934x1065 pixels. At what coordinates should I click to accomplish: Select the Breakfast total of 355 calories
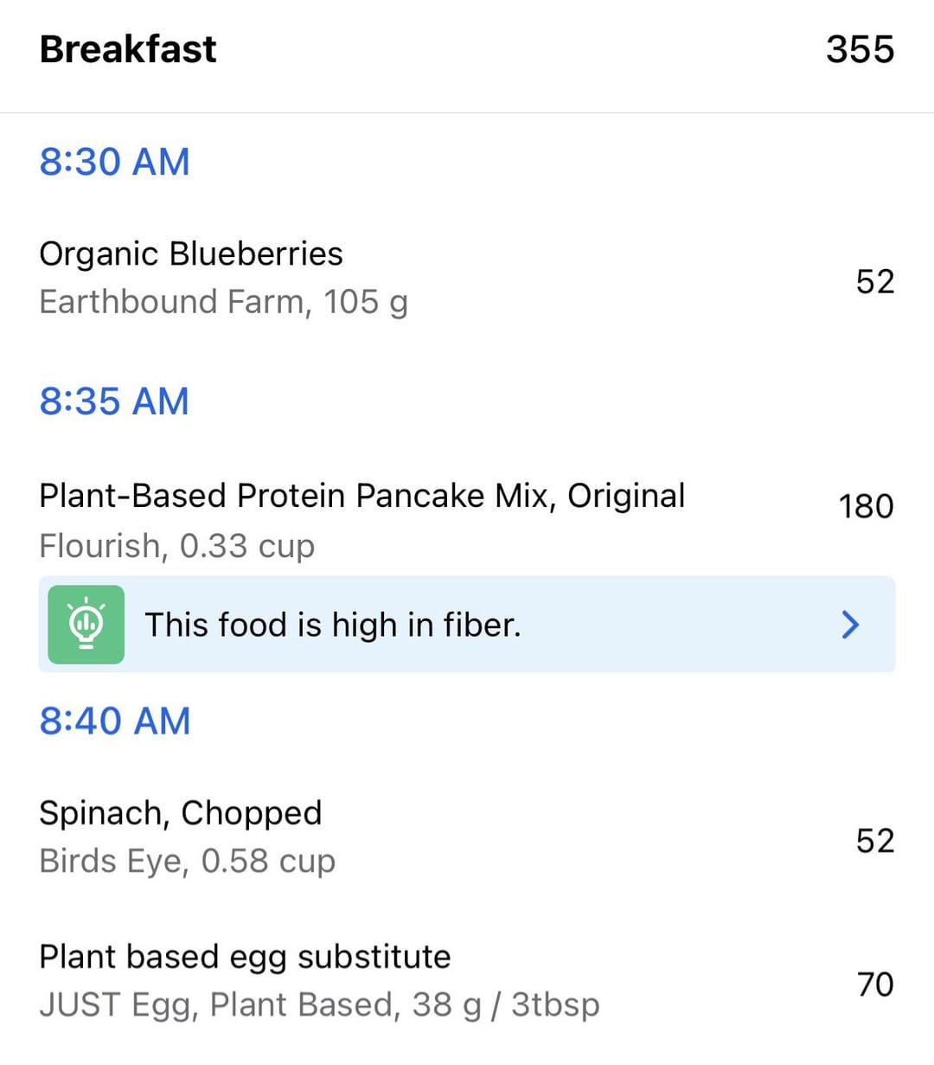[860, 49]
